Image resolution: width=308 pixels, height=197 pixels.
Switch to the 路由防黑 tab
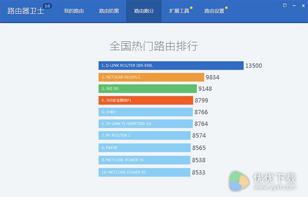(x=109, y=11)
